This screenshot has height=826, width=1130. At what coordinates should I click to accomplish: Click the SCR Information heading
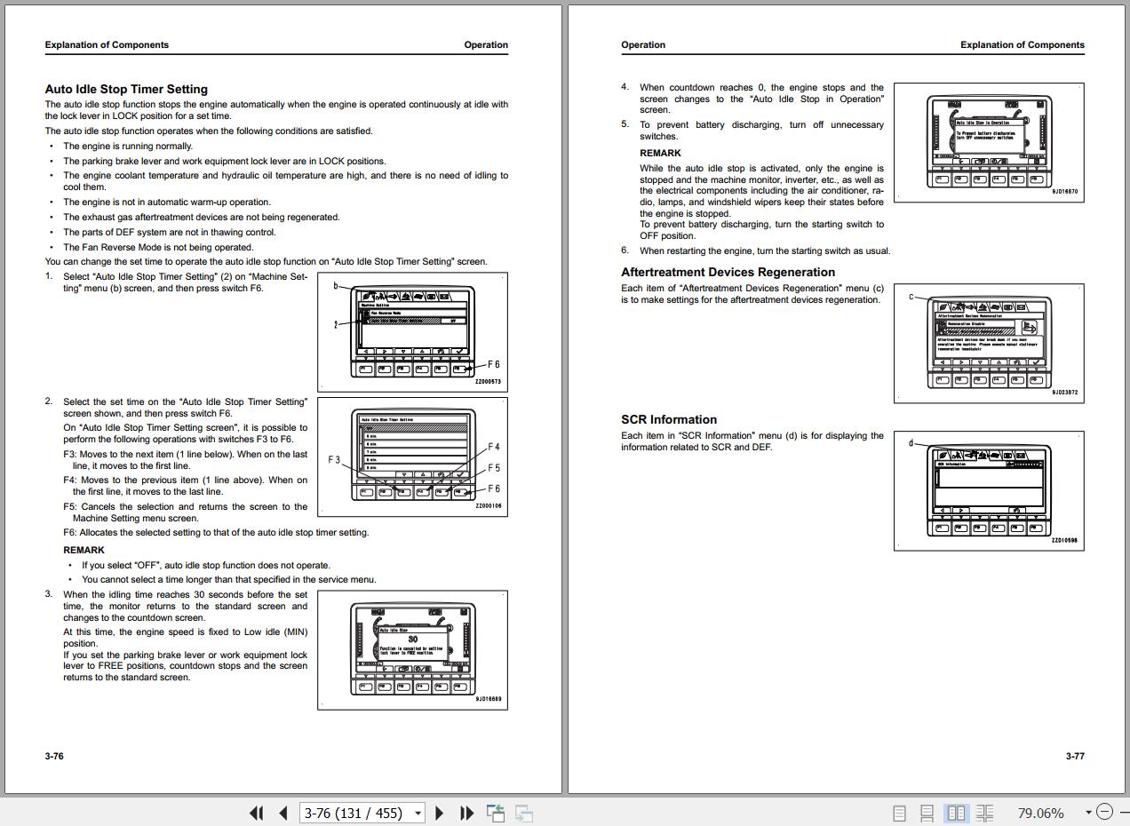pyautogui.click(x=669, y=419)
